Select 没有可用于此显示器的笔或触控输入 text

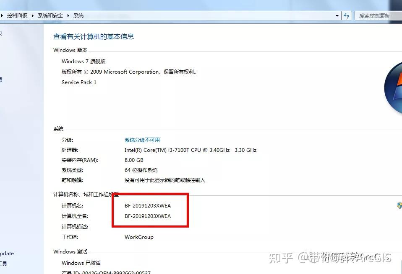pyautogui.click(x=164, y=180)
